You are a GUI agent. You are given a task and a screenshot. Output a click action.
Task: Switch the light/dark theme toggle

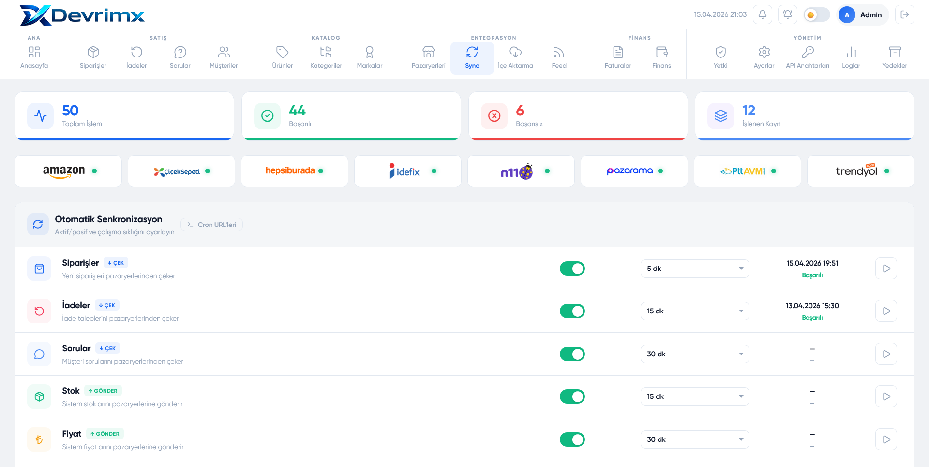coord(817,14)
